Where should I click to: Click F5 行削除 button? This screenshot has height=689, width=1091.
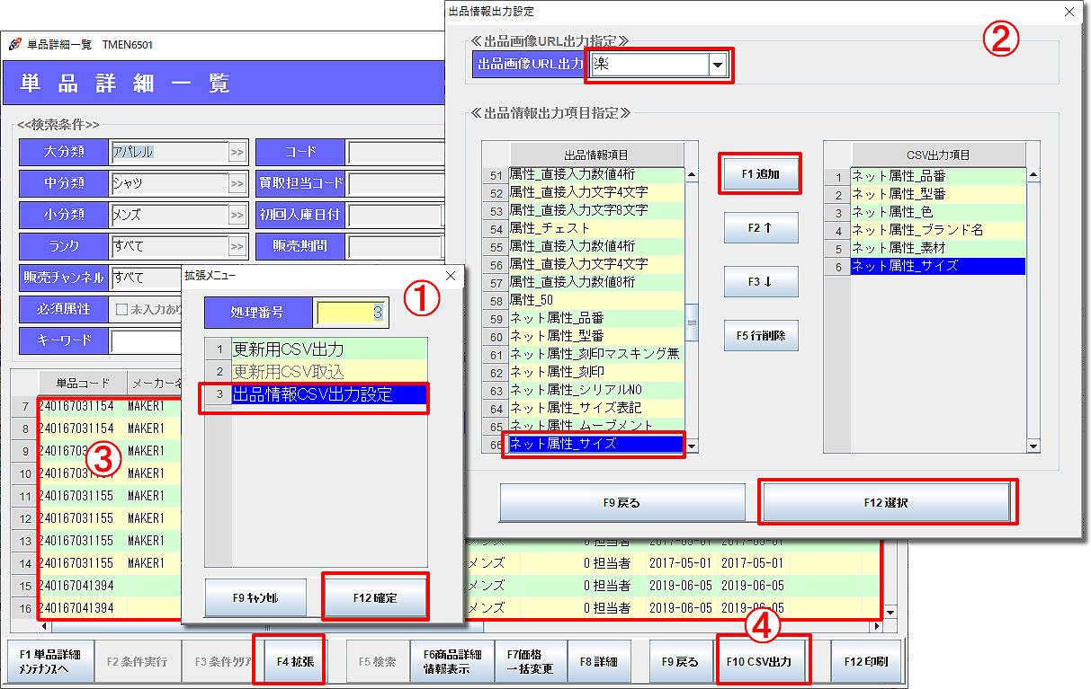[761, 335]
